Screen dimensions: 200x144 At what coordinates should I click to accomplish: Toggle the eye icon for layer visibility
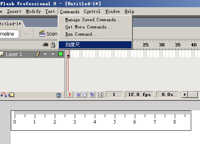(45, 45)
